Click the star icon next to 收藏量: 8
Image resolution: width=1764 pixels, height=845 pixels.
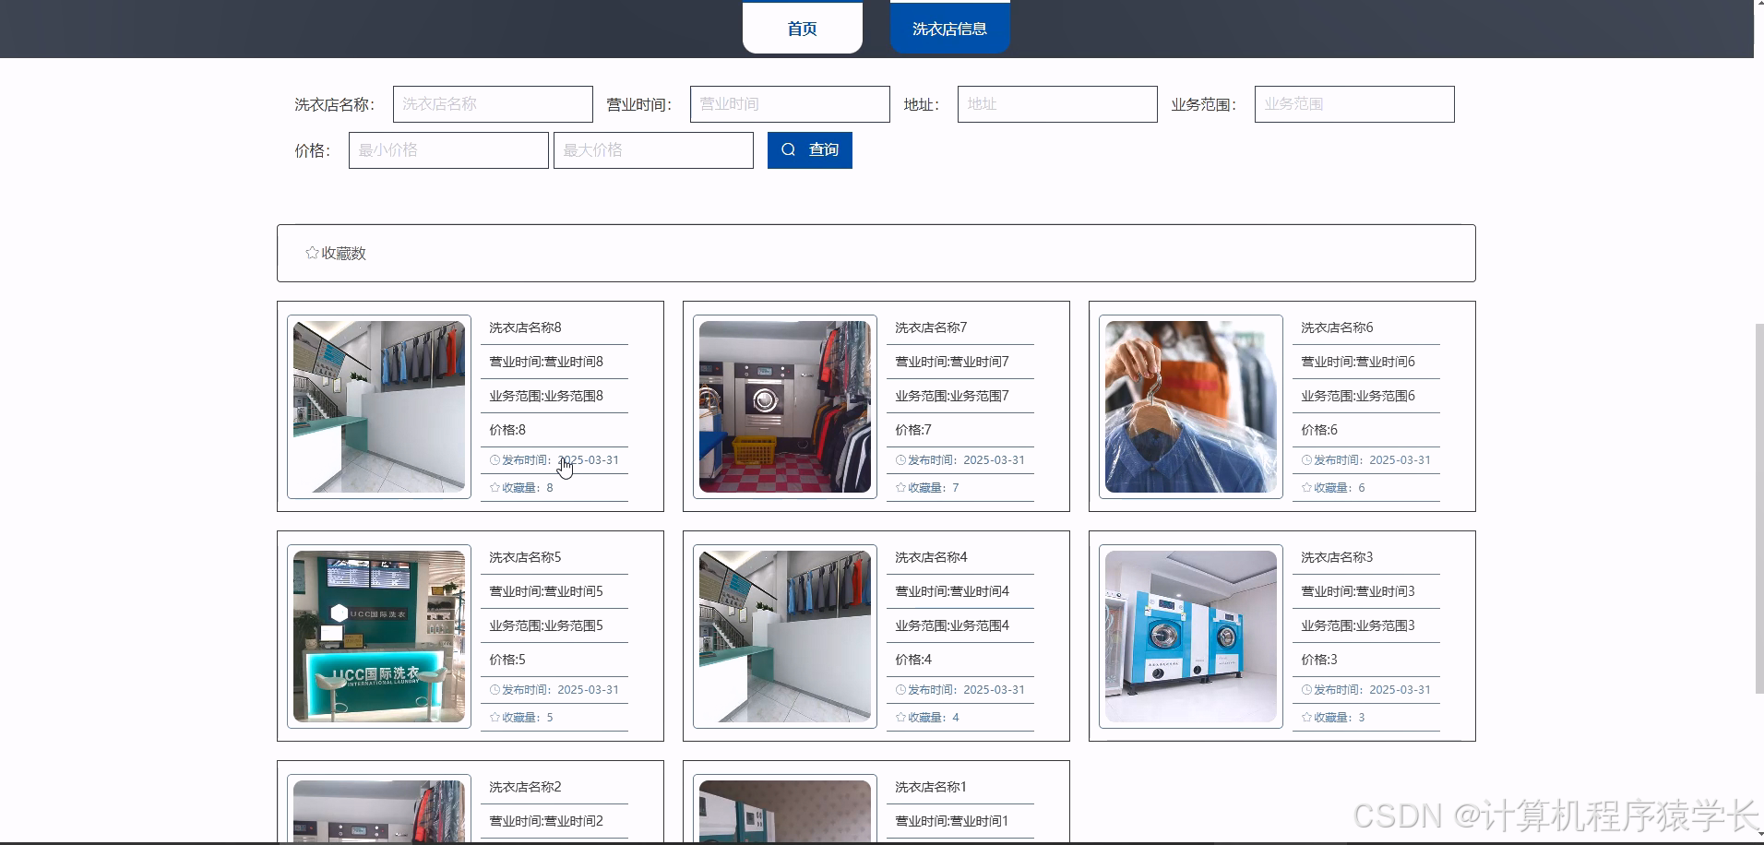click(x=495, y=487)
